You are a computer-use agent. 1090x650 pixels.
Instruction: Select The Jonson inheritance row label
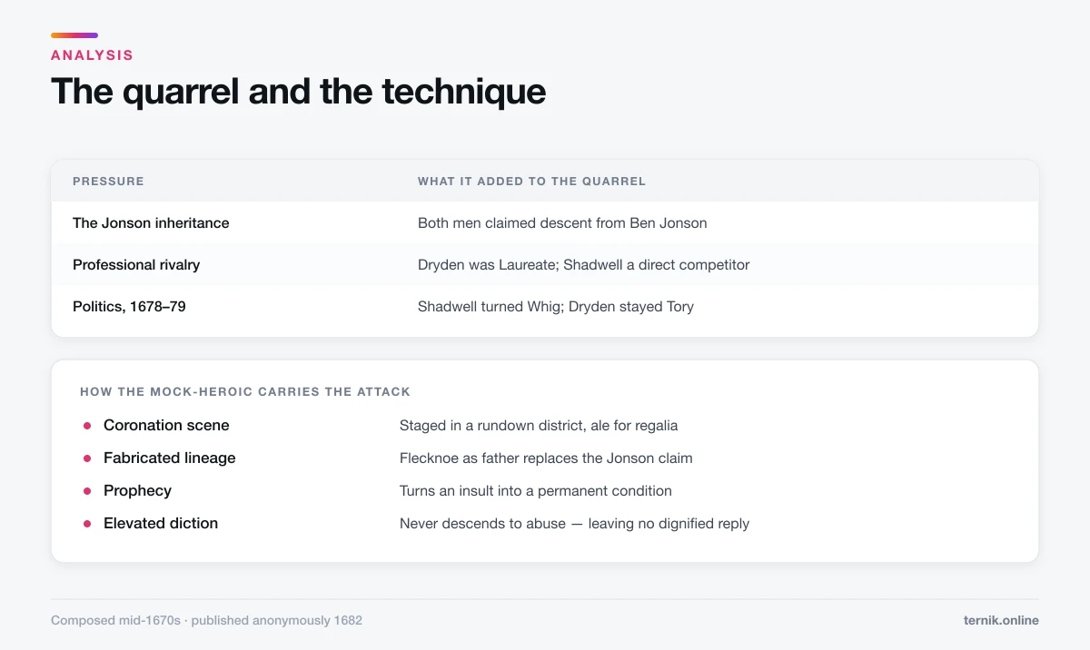click(151, 223)
